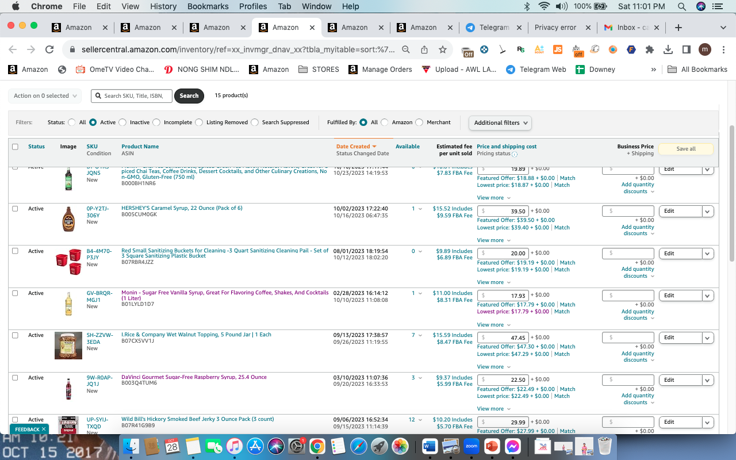Open the Chrome downloads tray
The image size is (736, 460).
pyautogui.click(x=668, y=50)
